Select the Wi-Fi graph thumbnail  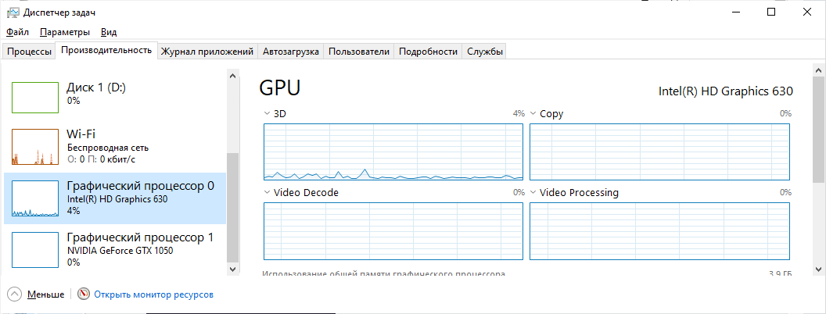35,147
